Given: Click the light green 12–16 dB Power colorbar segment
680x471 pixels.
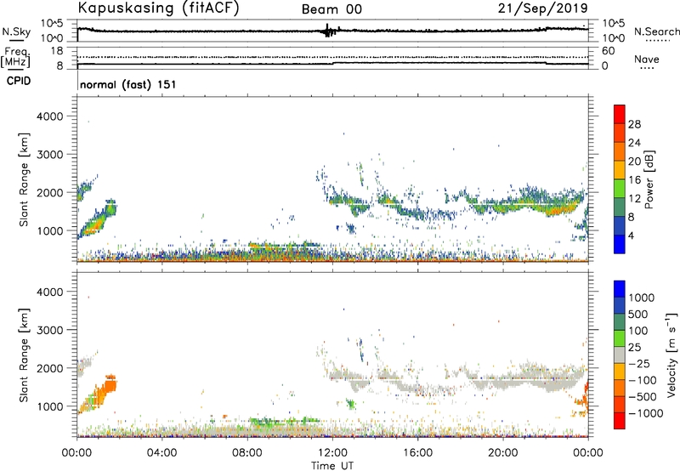Looking at the screenshot, I should click(x=620, y=188).
